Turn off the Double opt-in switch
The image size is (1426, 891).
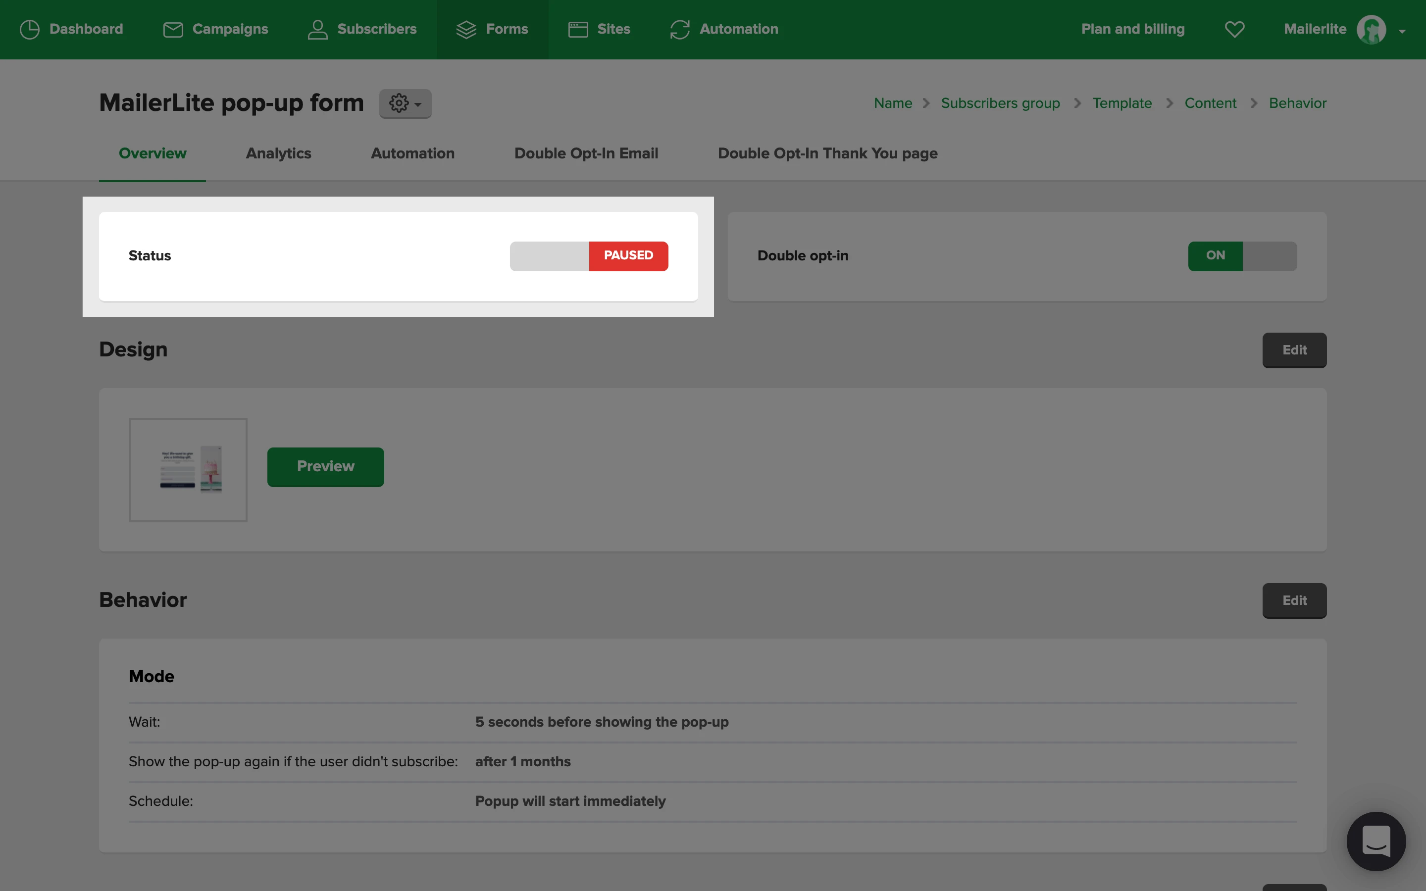pos(1242,256)
